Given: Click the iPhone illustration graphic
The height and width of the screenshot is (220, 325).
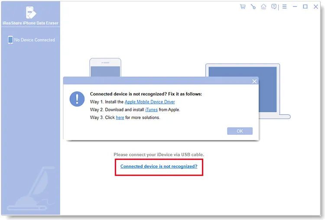Looking at the screenshot, I should [105, 67].
